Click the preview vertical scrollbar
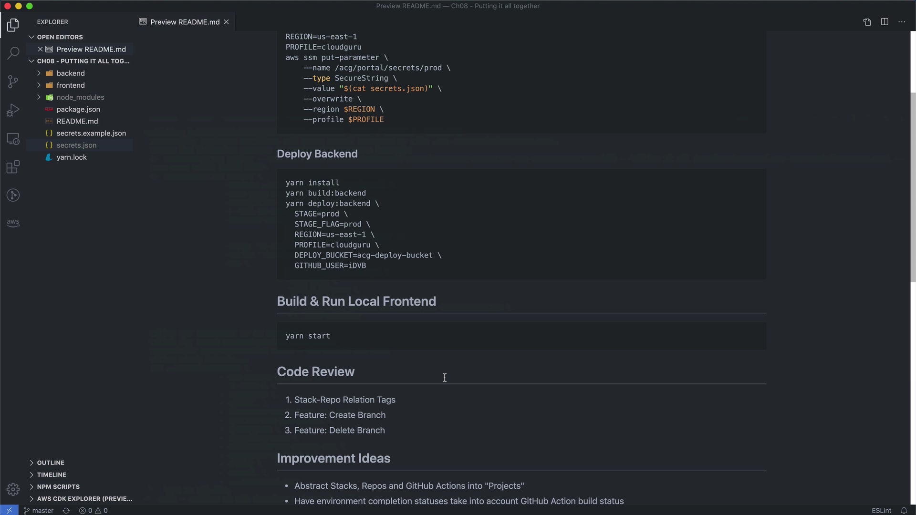Screen dimensions: 916x515 click(913, 186)
